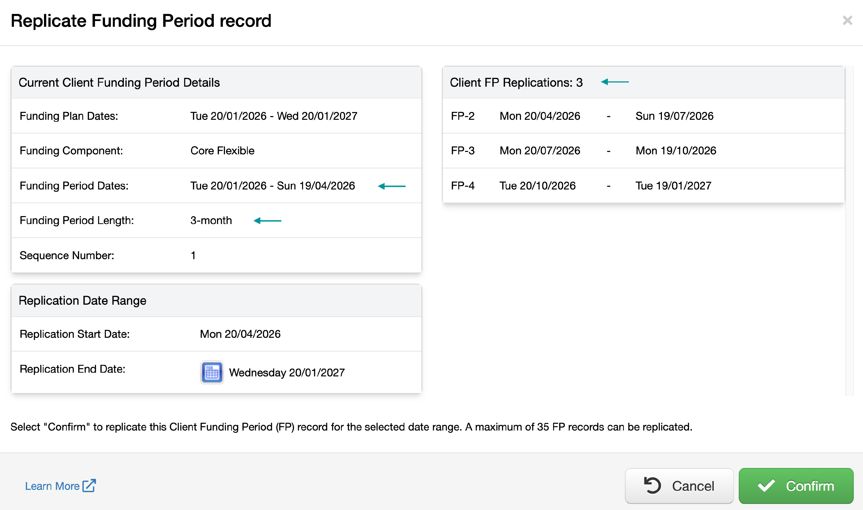Image resolution: width=863 pixels, height=510 pixels.
Task: Click the Replication Date Range section header
Action: (82, 300)
